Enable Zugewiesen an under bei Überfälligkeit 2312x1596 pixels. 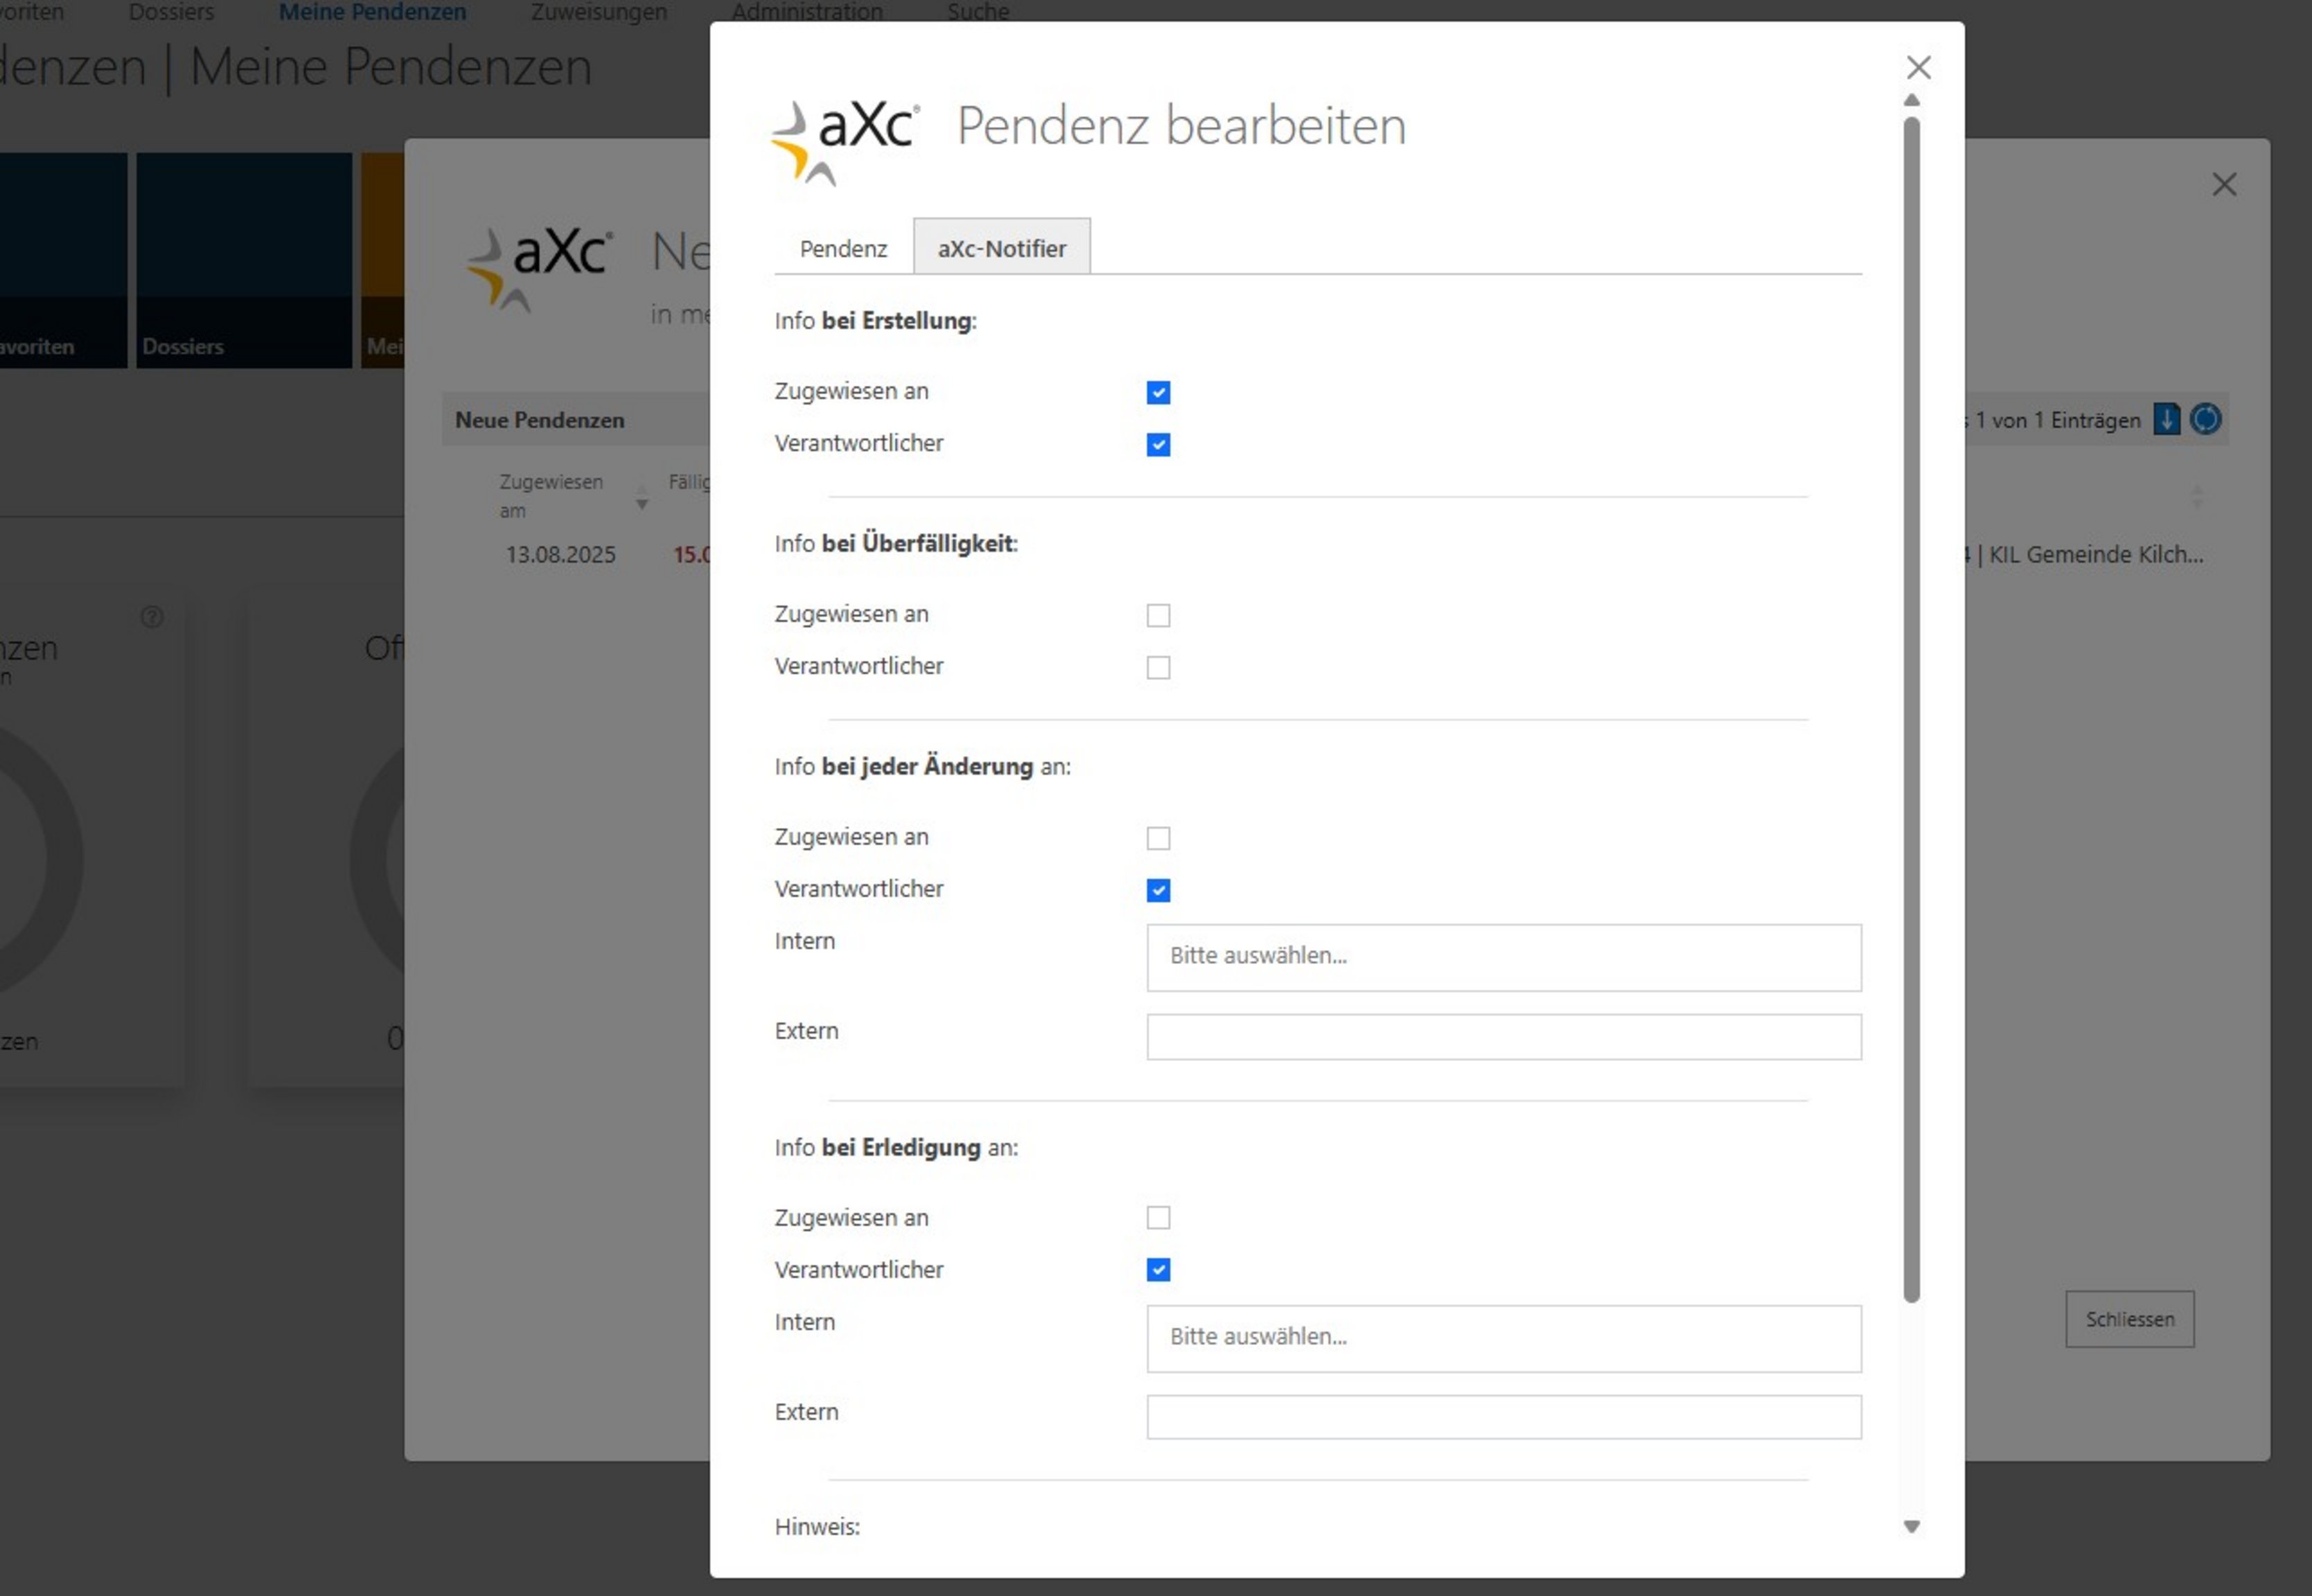[x=1158, y=615]
